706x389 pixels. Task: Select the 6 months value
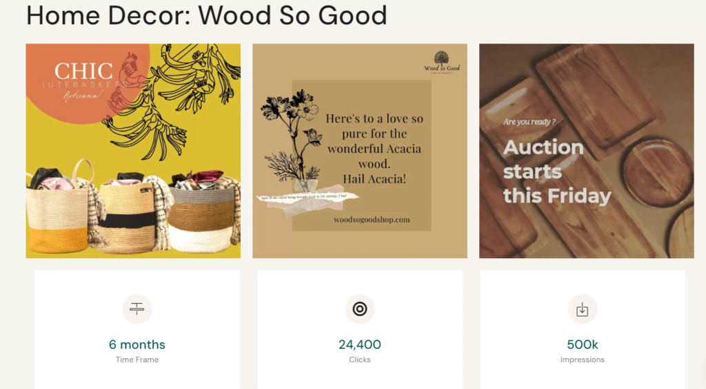(137, 344)
